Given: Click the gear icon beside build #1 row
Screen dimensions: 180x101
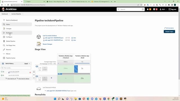Looking at the screenshot, I should point(51,78).
